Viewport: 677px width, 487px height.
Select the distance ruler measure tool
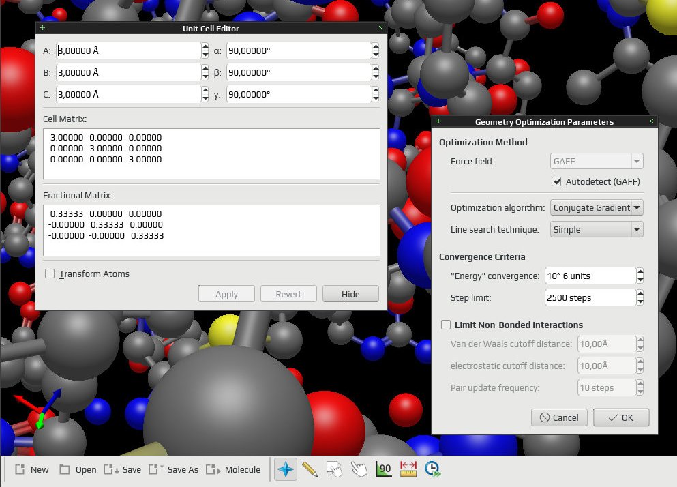click(408, 469)
